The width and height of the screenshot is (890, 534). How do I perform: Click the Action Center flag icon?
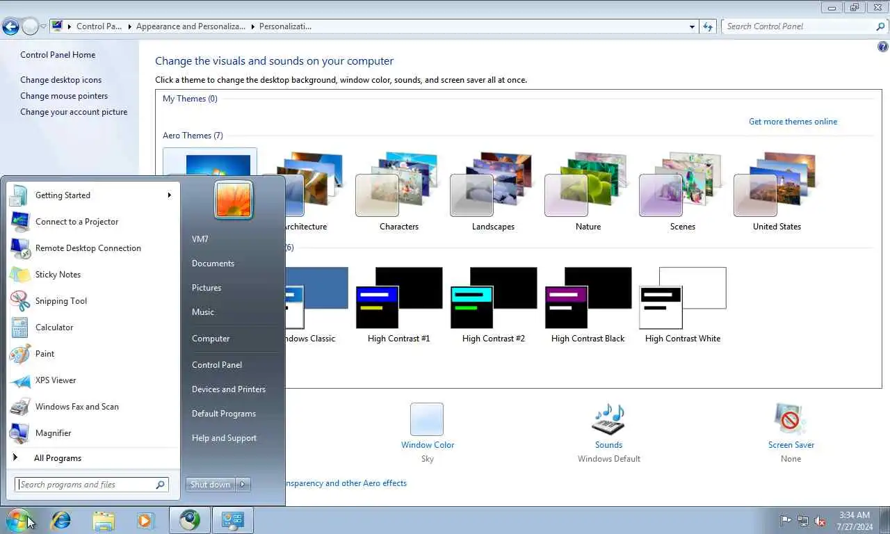pos(786,520)
